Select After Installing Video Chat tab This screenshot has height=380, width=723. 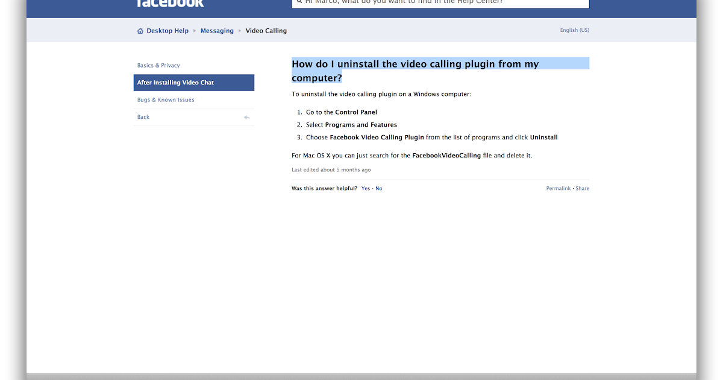coord(194,83)
